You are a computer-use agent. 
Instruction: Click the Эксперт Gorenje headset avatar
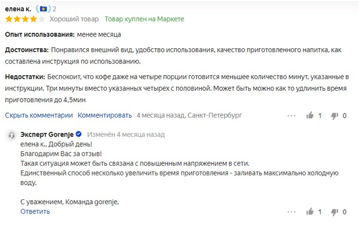11,135
